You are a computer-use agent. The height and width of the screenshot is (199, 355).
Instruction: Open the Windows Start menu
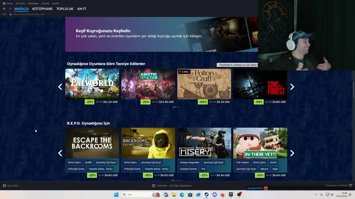point(116,195)
